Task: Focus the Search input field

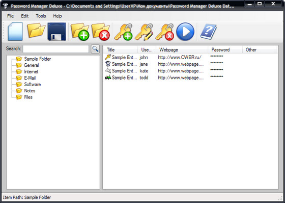Action: pos(56,49)
